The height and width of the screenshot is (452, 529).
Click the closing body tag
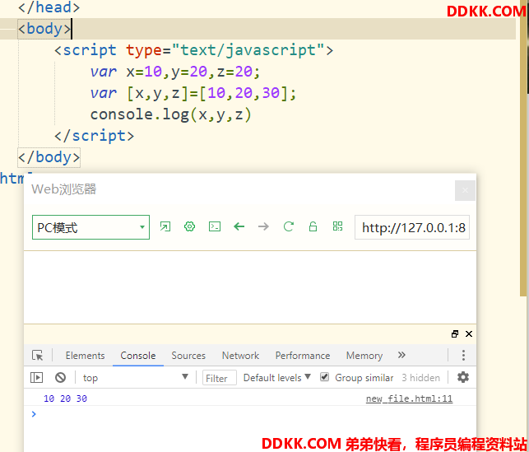tap(49, 157)
